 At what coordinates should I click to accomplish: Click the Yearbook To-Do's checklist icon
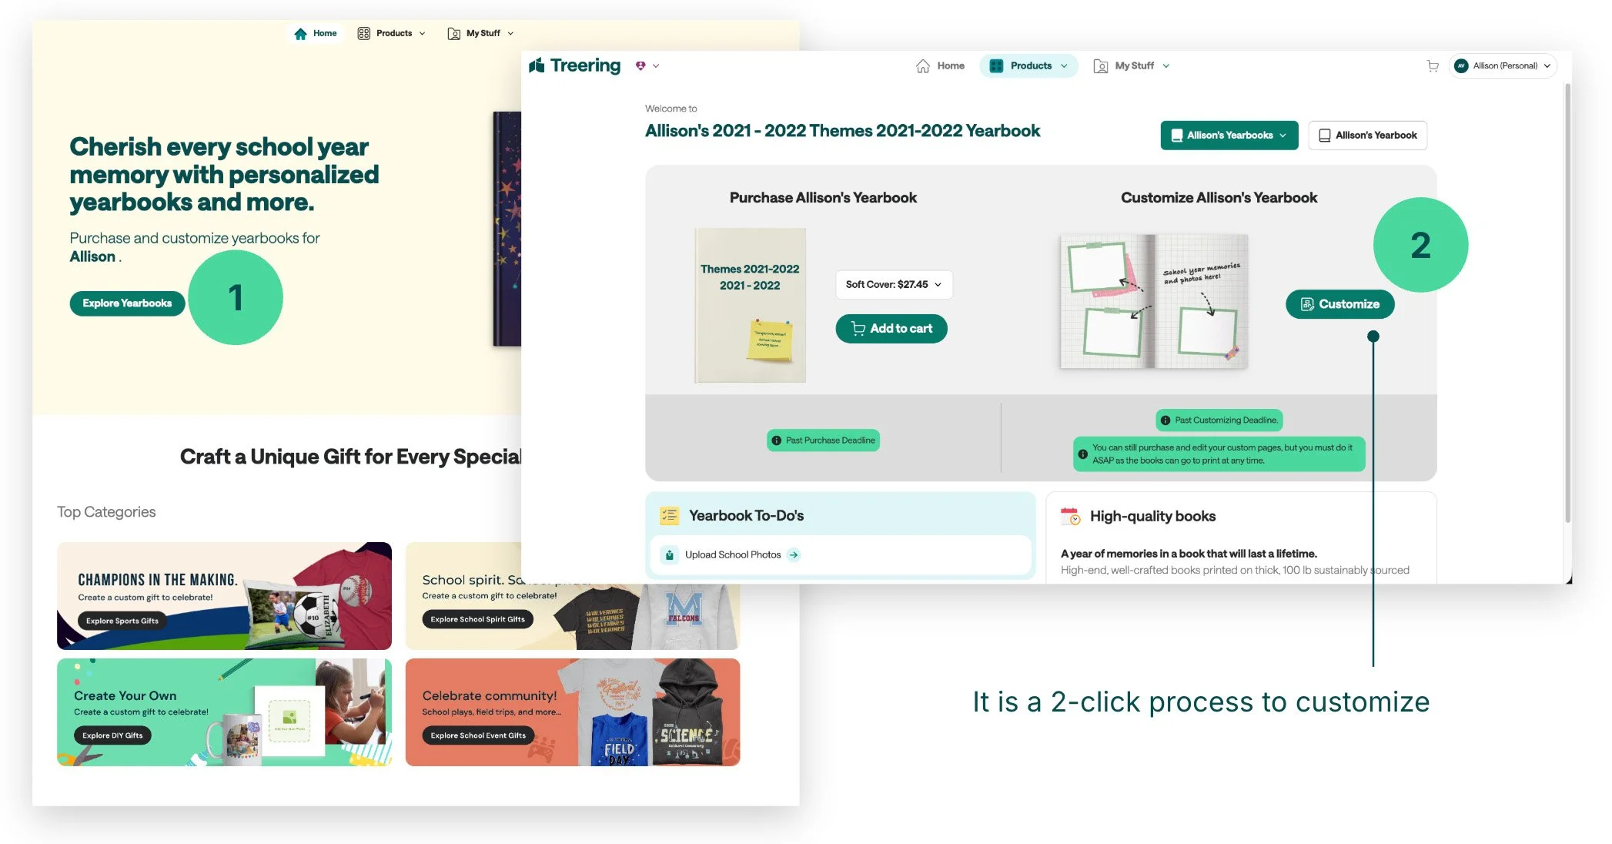670,515
